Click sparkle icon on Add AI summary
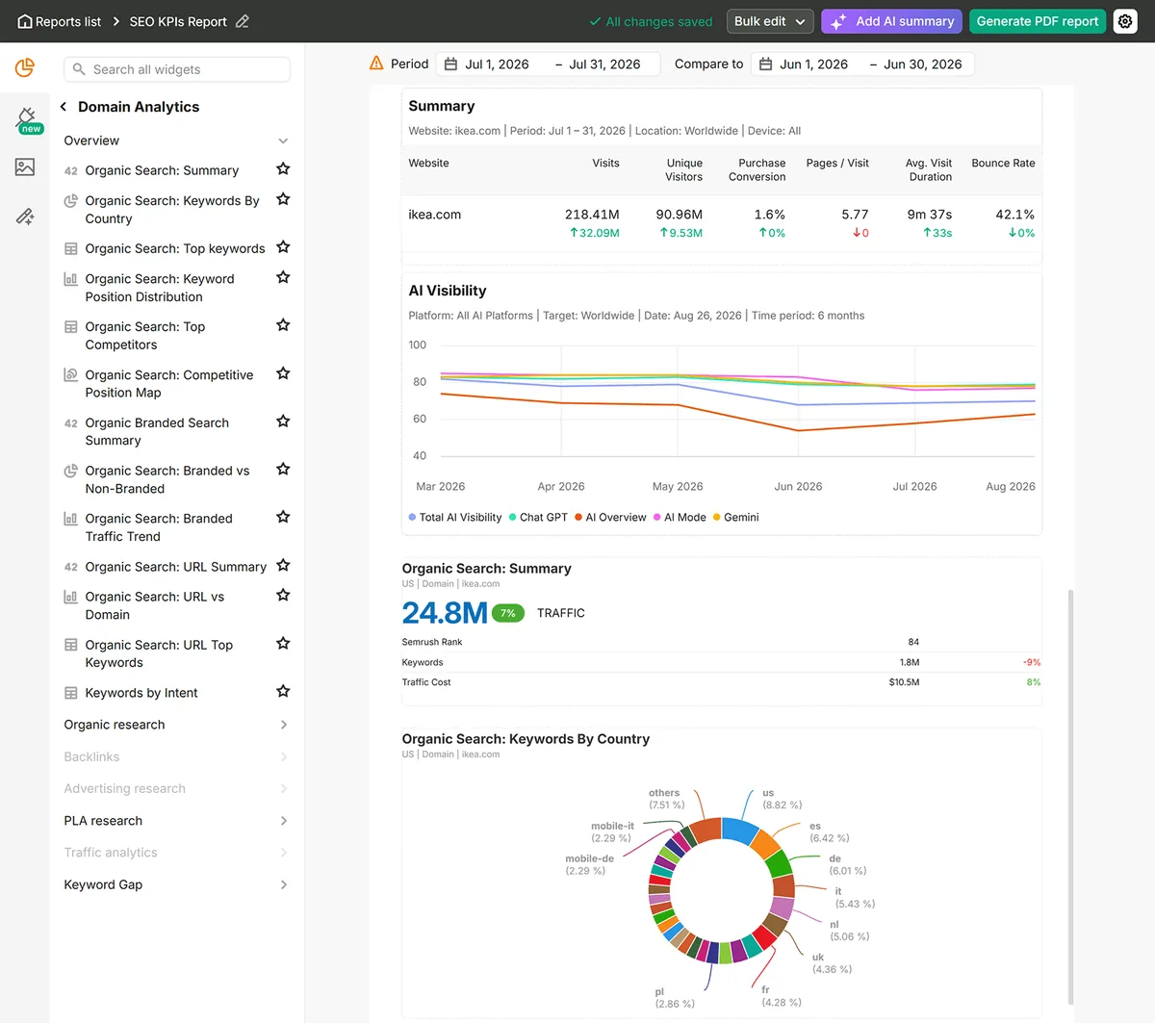This screenshot has height=1023, width=1155. [839, 21]
